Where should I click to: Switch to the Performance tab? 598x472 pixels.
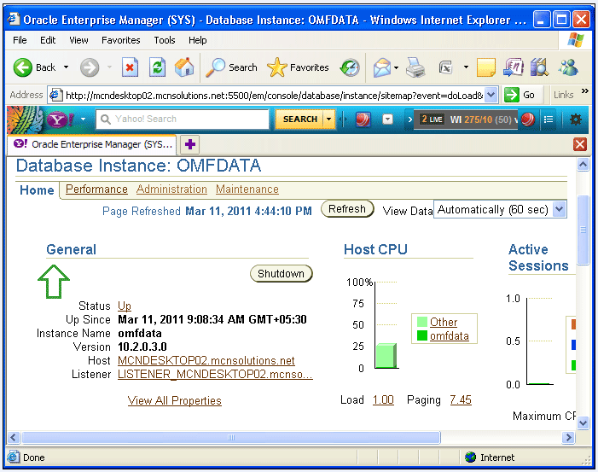96,189
